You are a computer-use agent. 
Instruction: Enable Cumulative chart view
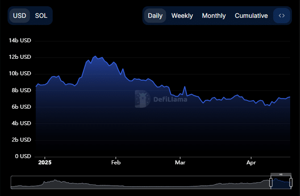pyautogui.click(x=251, y=16)
